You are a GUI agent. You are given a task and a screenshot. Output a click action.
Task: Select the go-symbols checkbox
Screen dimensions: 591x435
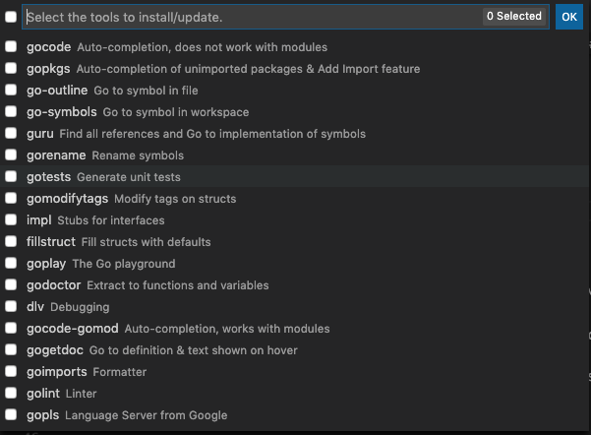pyautogui.click(x=11, y=111)
